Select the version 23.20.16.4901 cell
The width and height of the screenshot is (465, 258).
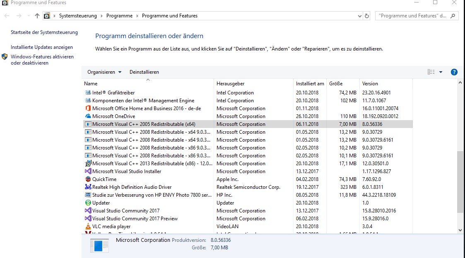pos(376,93)
